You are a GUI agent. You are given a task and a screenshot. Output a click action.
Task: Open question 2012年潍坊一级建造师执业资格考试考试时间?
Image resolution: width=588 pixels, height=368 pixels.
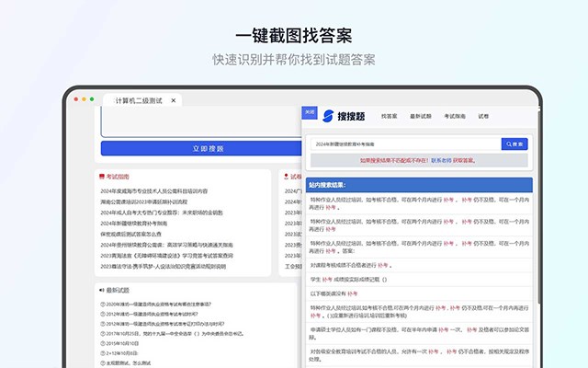point(152,314)
